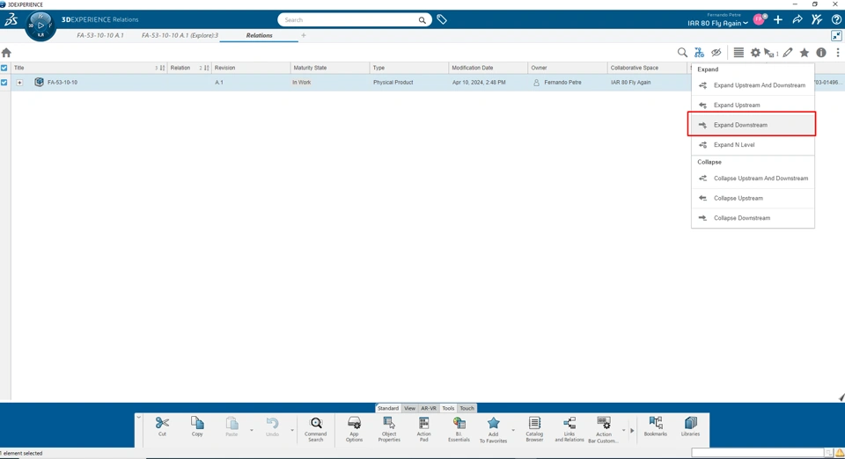Choose Expand Upstream And Downstream
The height and width of the screenshot is (459, 845).
click(753, 85)
